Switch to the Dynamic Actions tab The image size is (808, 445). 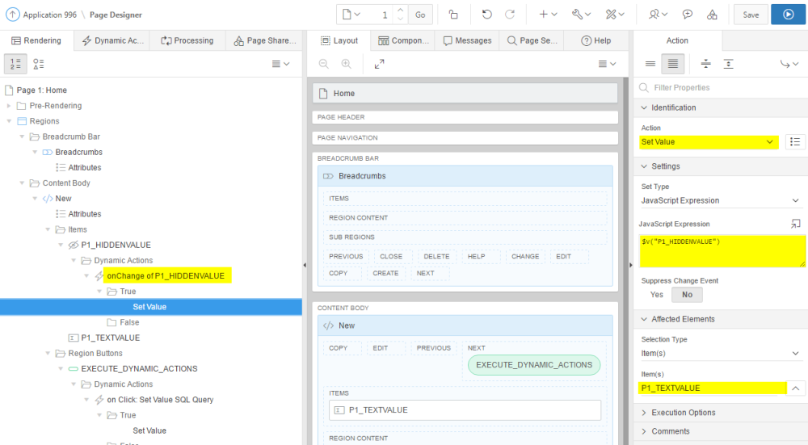click(112, 40)
